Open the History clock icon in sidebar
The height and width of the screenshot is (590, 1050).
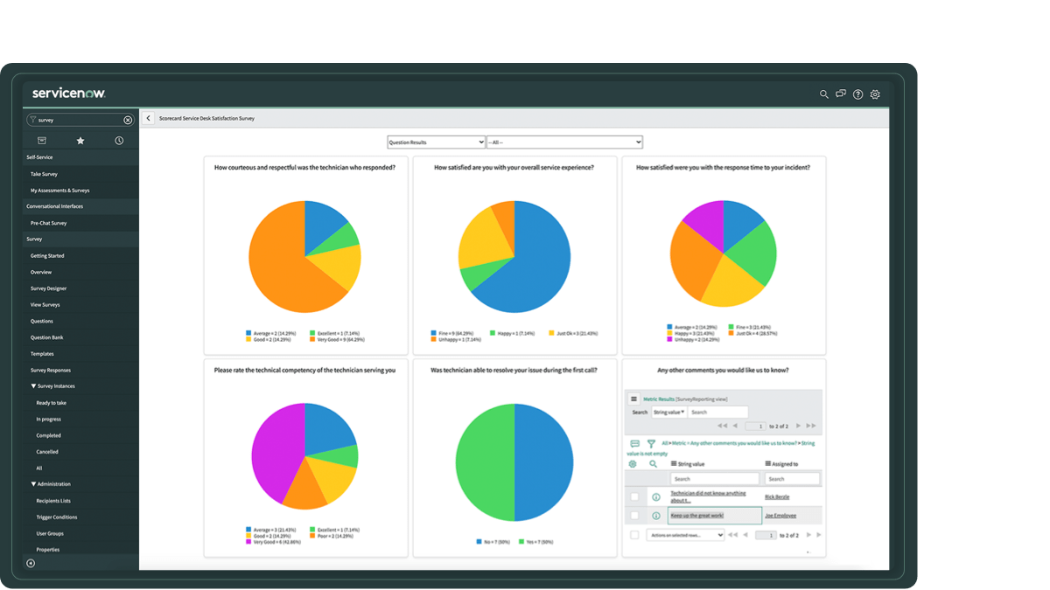119,139
